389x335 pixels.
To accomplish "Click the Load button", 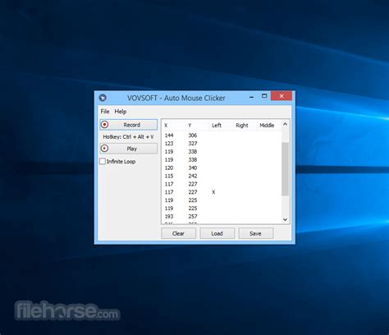I will pos(217,233).
